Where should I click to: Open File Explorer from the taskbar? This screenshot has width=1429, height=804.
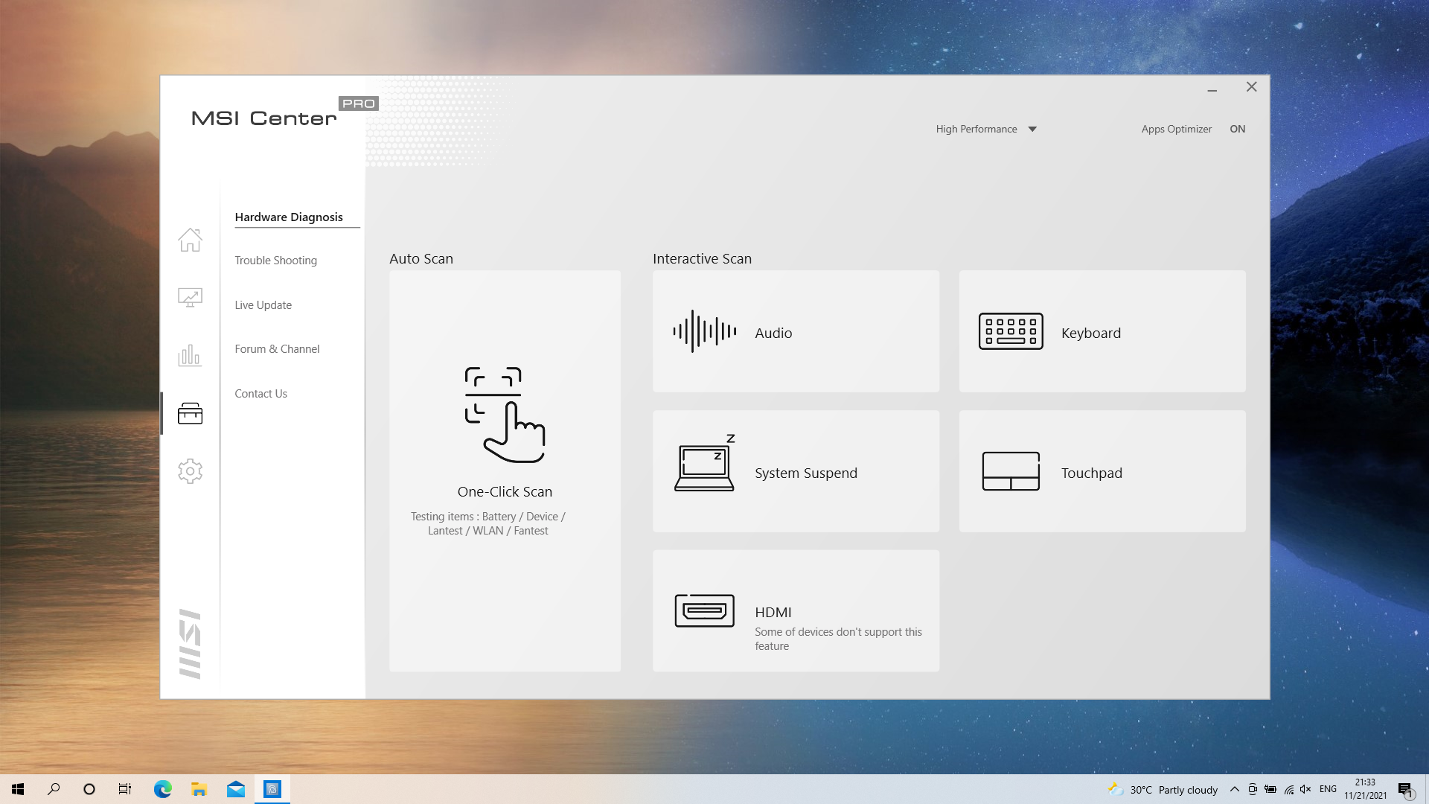coord(199,789)
